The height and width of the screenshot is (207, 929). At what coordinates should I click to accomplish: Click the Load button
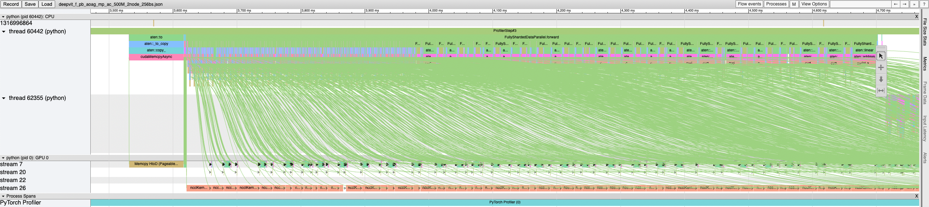[47, 4]
